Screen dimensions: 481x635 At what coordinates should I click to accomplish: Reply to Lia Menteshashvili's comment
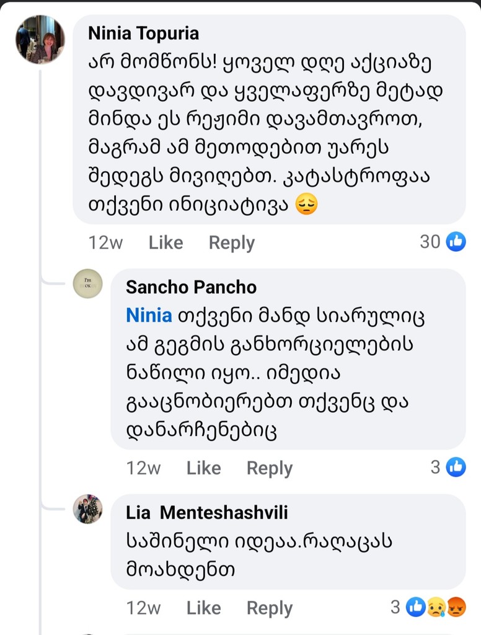click(x=269, y=608)
